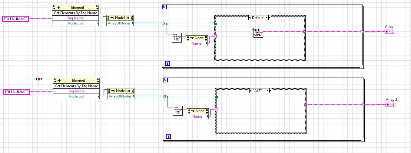This screenshot has width=411, height=153.
Task: Click iteration terminal i in Default-case loop
Action: coord(167,63)
